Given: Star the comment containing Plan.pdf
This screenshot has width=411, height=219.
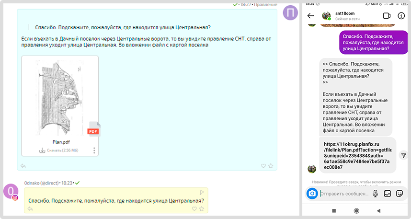Looking at the screenshot, I should click(271, 166).
